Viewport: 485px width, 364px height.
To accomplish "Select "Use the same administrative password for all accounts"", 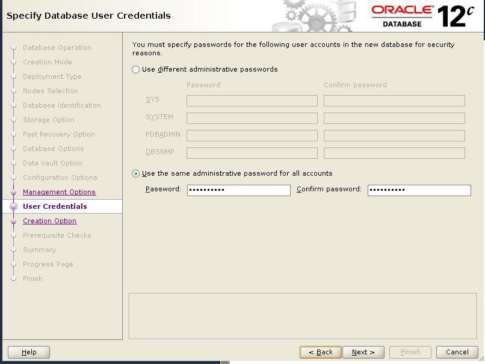I will click(135, 174).
